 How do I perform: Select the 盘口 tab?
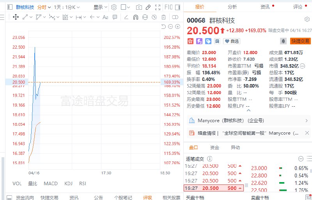pos(193,147)
